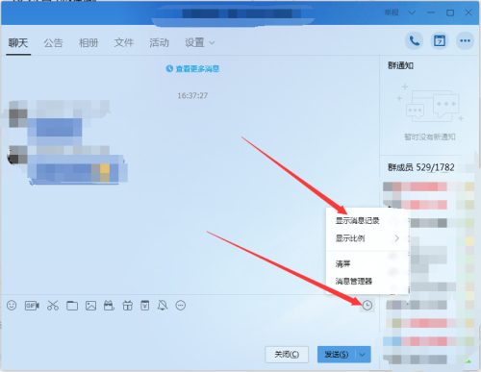Minimize the chat window
This screenshot has height=372, width=481.
pyautogui.click(x=431, y=12)
